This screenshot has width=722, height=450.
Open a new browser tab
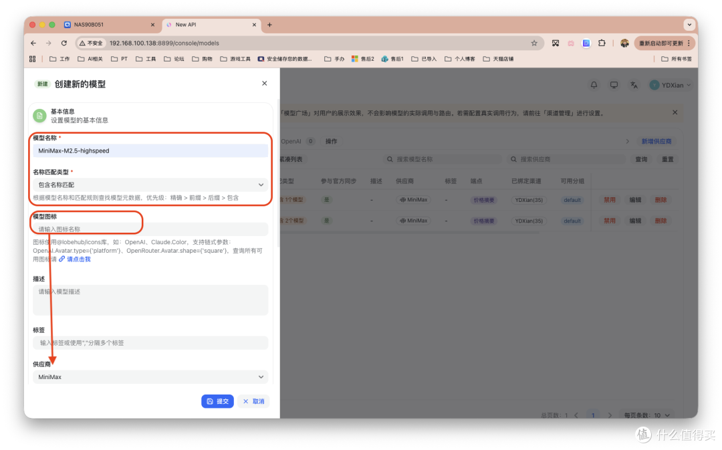pos(270,25)
